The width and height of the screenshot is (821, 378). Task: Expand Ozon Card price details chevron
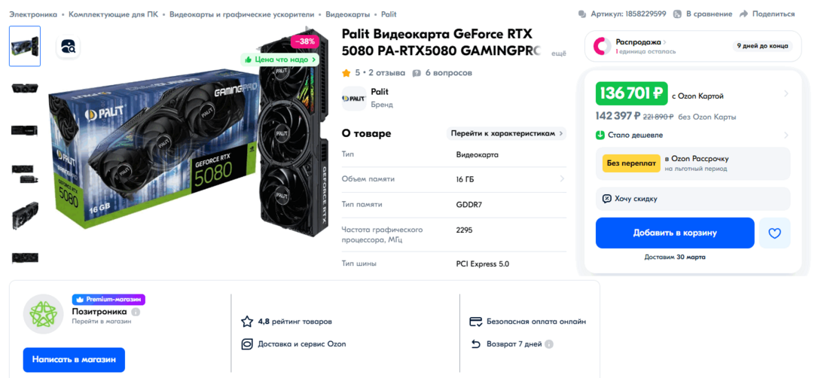pyautogui.click(x=786, y=94)
